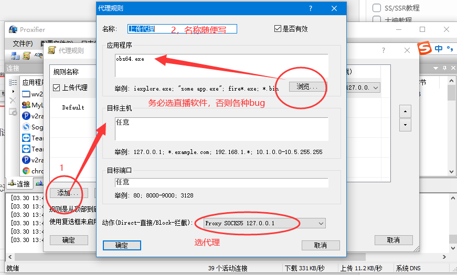Click log pane vertical scrollbar up arrow

click(x=453, y=198)
